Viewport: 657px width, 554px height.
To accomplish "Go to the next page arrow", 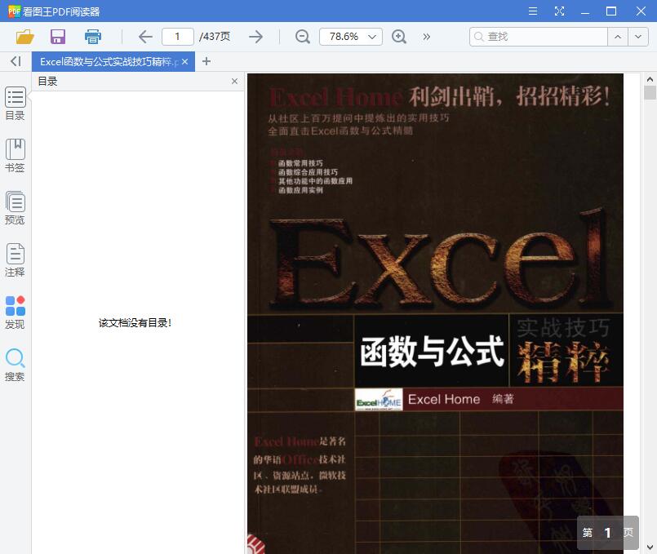I will point(255,37).
